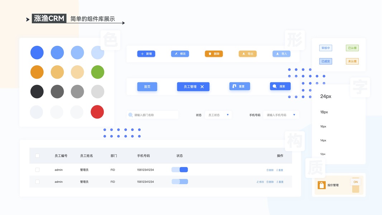Click the 员工编号 column header

pyautogui.click(x=61, y=156)
